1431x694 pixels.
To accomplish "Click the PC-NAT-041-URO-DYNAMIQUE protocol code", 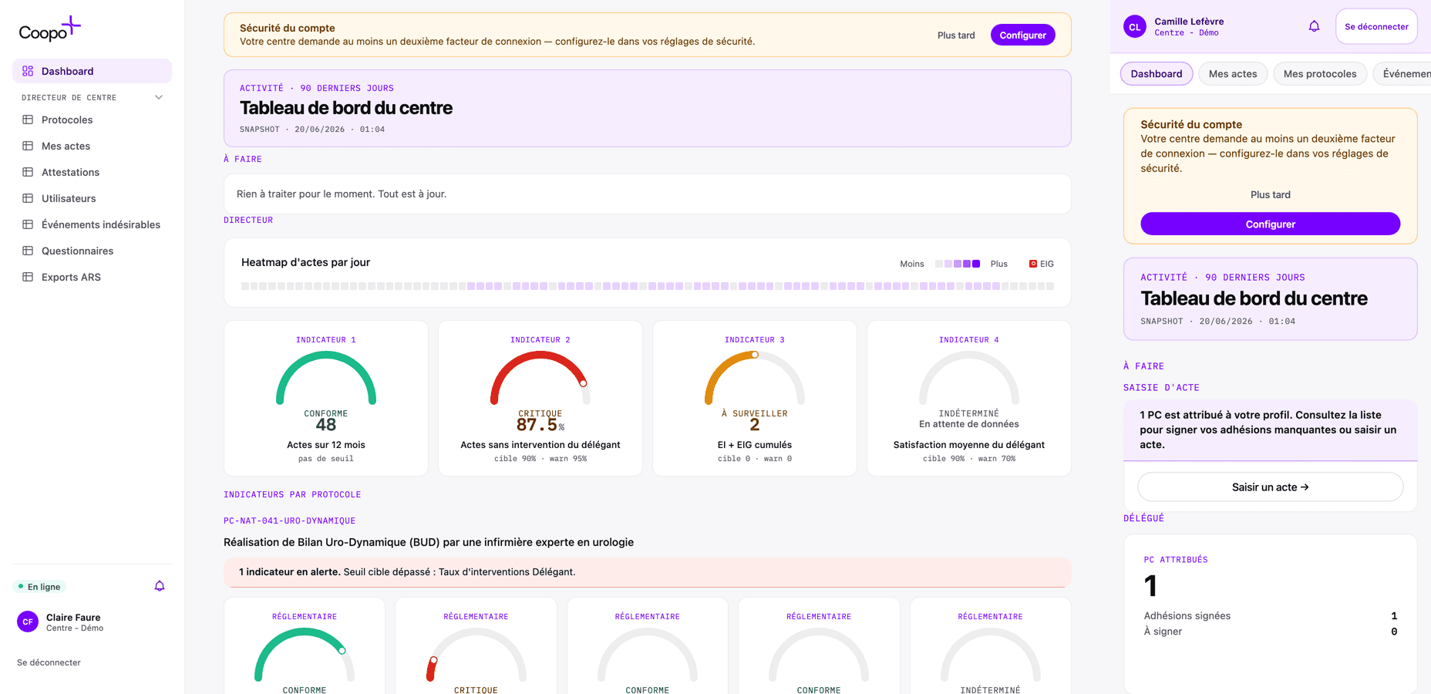I will click(x=289, y=520).
